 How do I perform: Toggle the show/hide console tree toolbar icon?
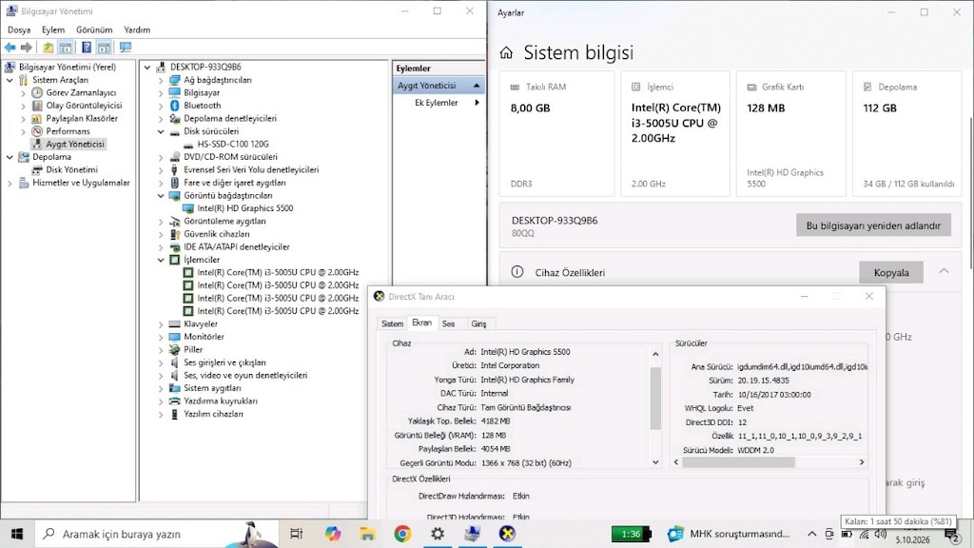pyautogui.click(x=65, y=48)
